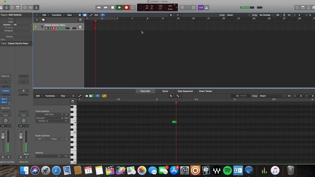Toggle the Inspector button in control bar
The height and width of the screenshot is (177, 315).
point(6,8)
